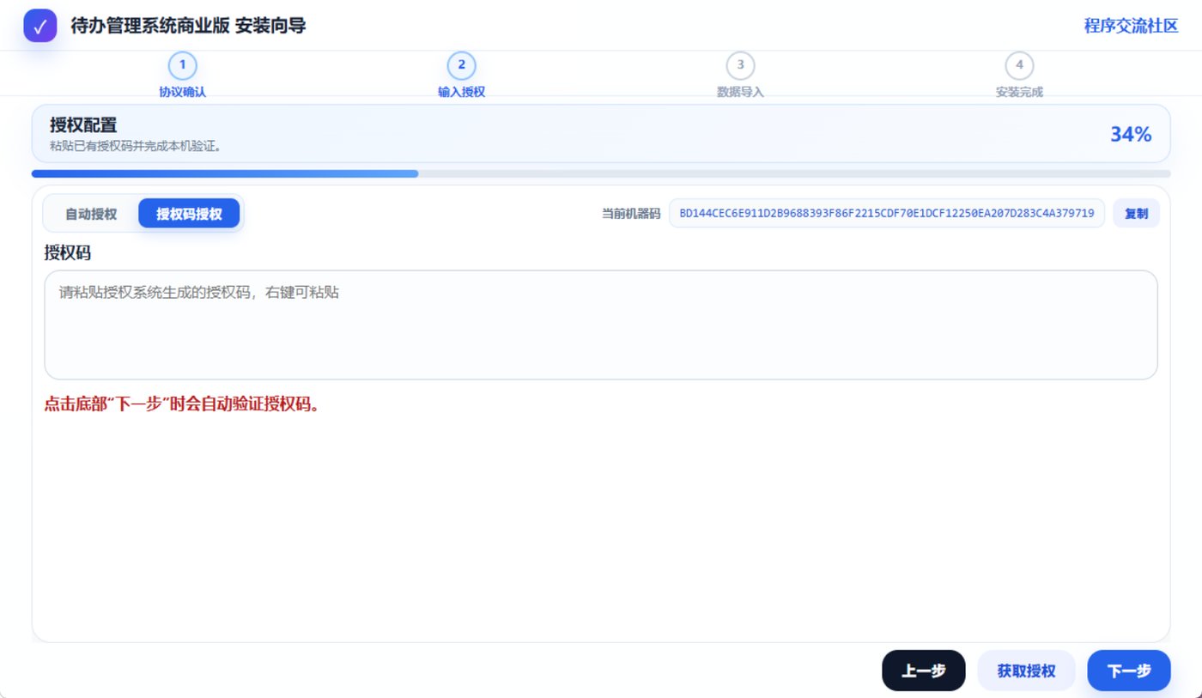Copy the machine code with 复制
1202x698 pixels.
[x=1136, y=214]
